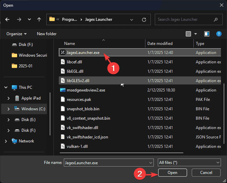
Task: Click the Jagex Launcher breadcrumb segment
Action: (x=99, y=19)
